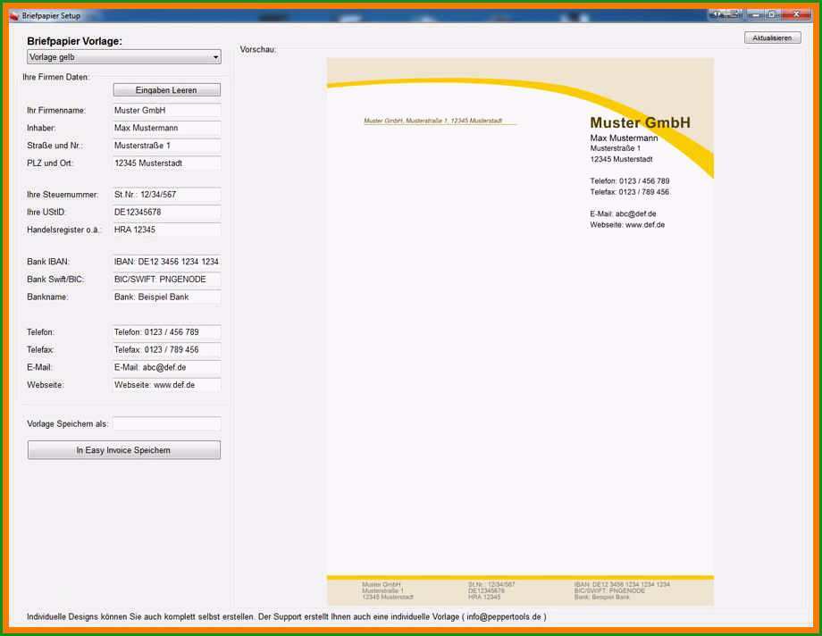Minimize the Briefpapier Setup window
The height and width of the screenshot is (636, 822).
(755, 14)
